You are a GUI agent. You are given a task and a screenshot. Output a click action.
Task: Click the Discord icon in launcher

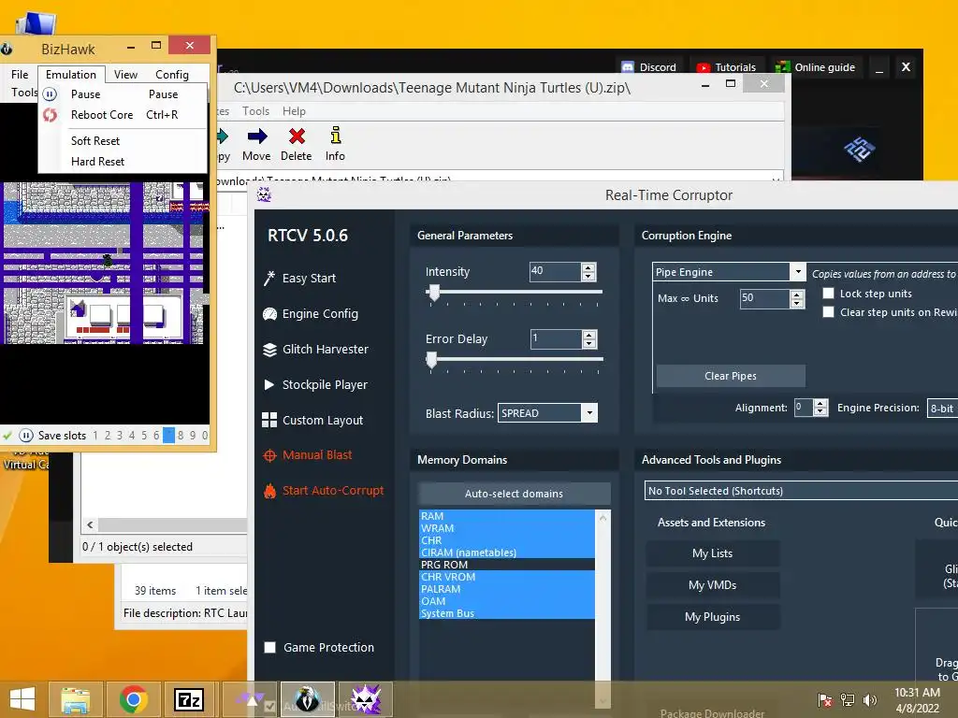point(628,67)
